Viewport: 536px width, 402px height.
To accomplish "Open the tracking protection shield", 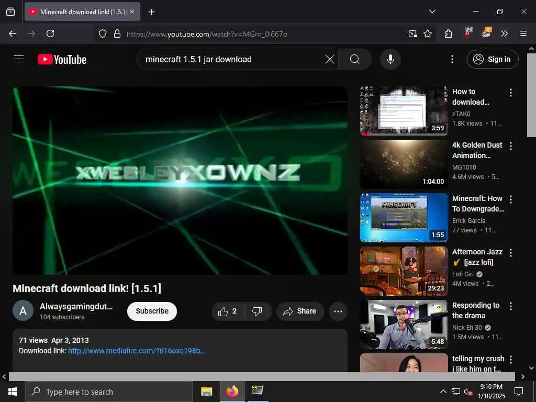I will point(103,33).
